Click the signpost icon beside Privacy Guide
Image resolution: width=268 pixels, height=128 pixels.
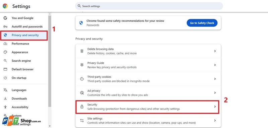(82, 65)
